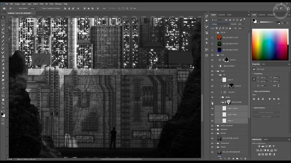Open the Window menu
Image resolution: width=291 pixels, height=163 pixels.
click(59, 4)
